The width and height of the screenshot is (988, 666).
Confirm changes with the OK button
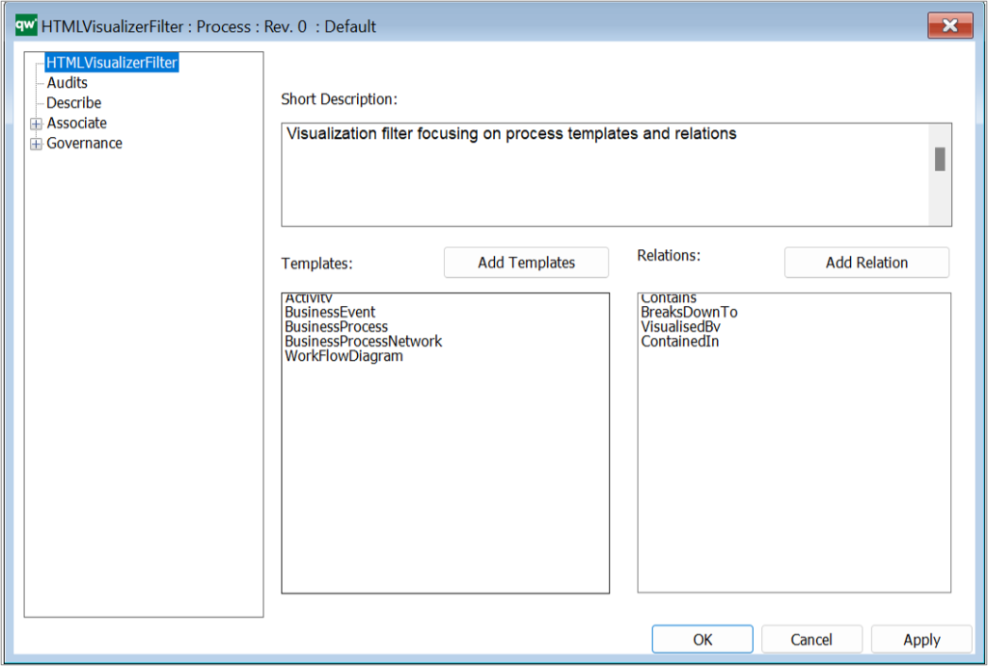coord(702,639)
